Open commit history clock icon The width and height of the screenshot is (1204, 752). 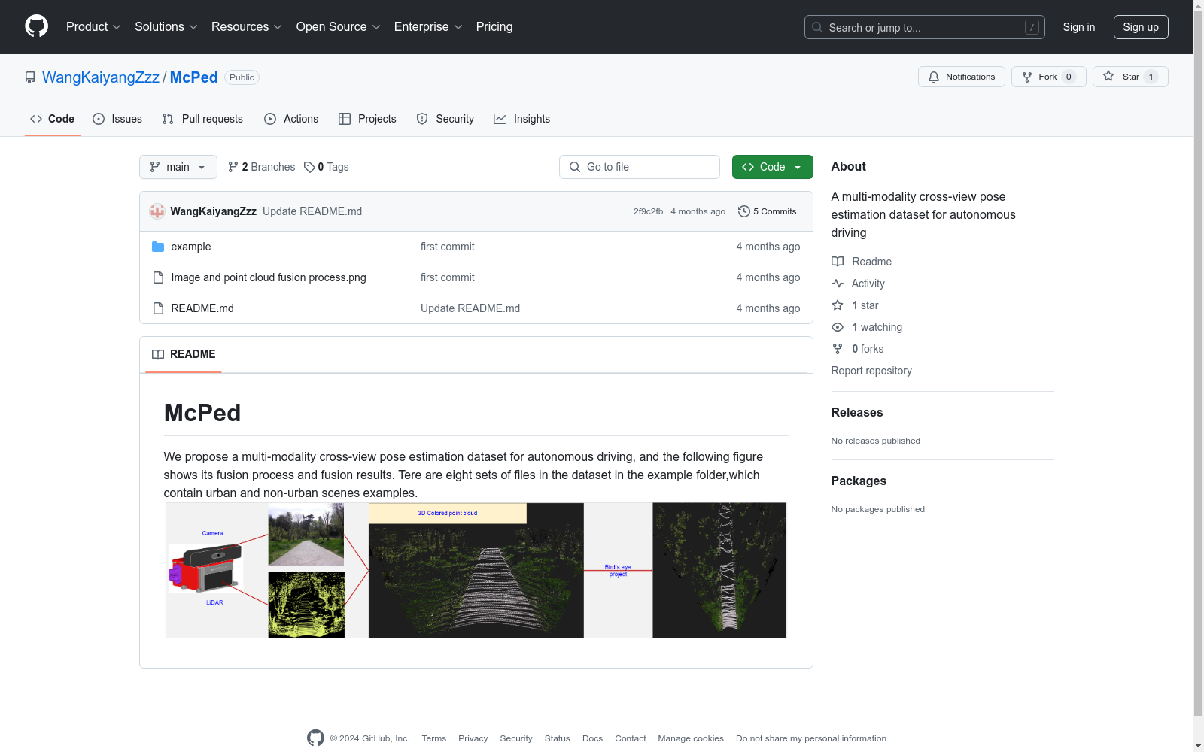pos(743,211)
